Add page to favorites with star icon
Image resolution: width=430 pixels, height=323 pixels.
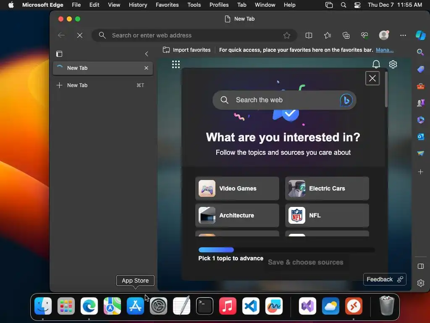287,35
